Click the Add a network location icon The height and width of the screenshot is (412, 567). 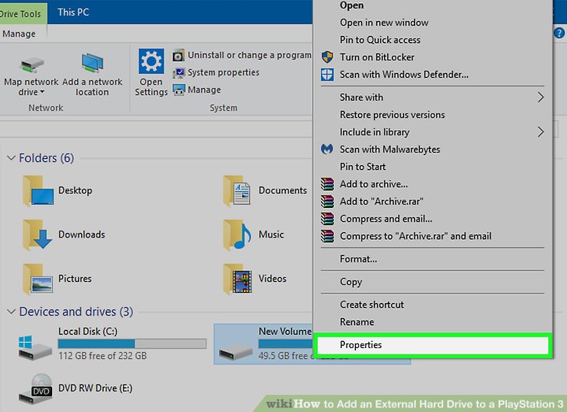[x=92, y=64]
